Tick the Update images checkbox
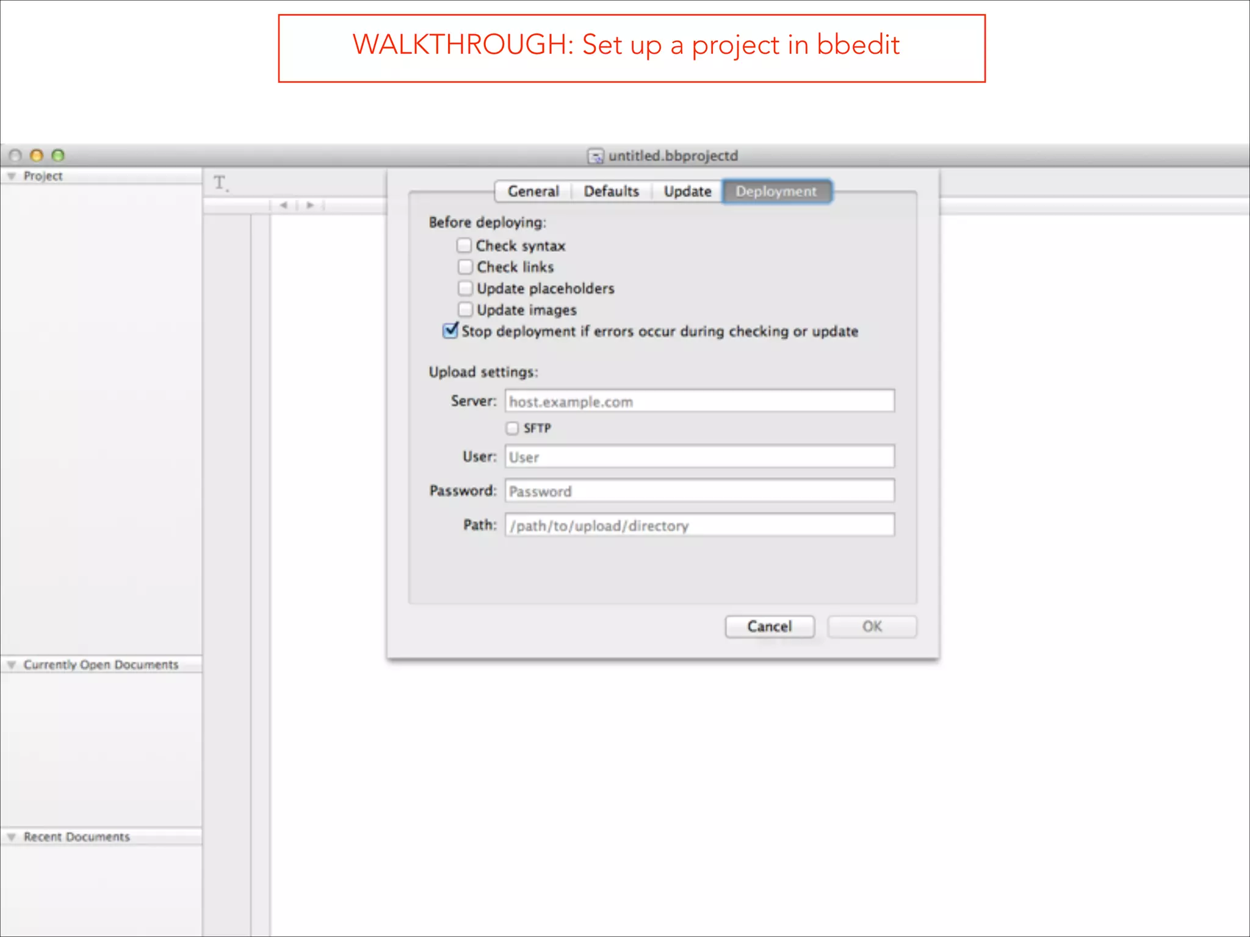This screenshot has width=1250, height=937. point(465,309)
